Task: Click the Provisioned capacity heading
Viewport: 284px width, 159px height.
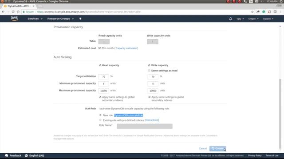Action: coord(68,27)
